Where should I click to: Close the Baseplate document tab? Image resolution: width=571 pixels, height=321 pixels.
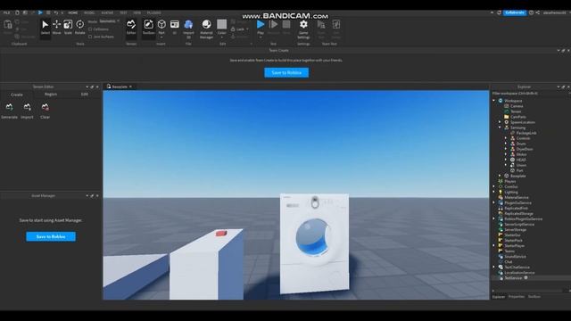[130, 86]
